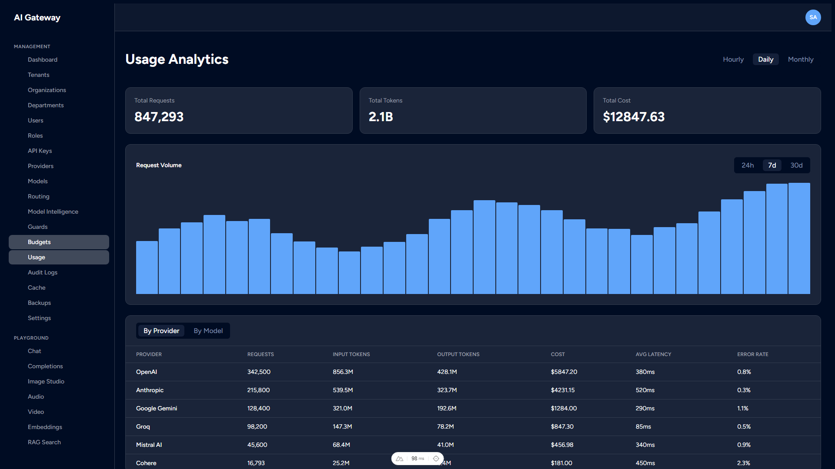Click the 98 ms latency indicator
This screenshot has height=469, width=835.
click(417, 459)
